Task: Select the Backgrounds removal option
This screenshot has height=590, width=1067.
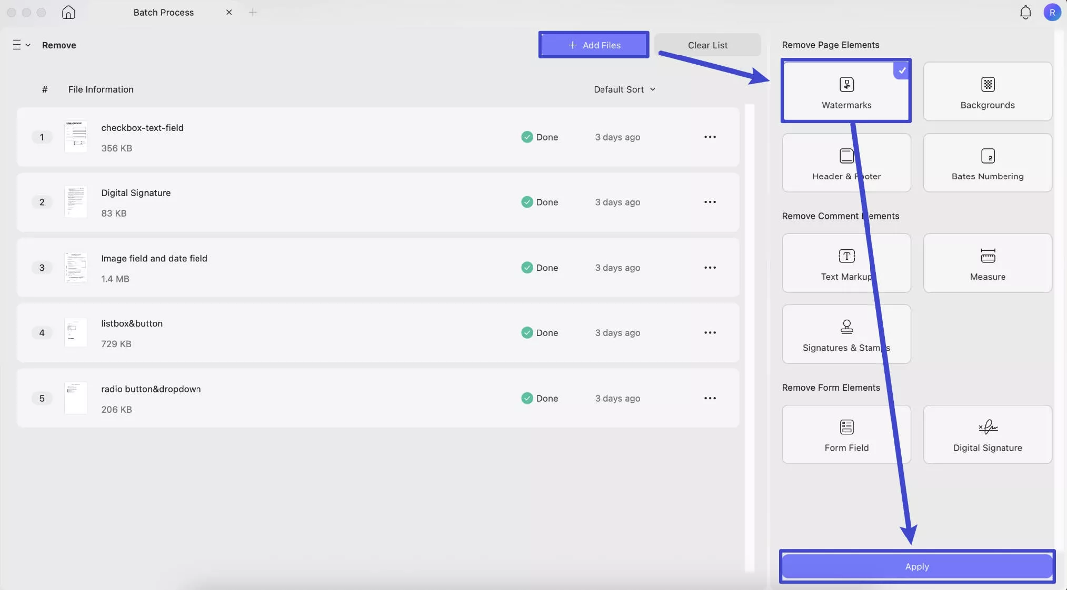Action: click(x=987, y=91)
